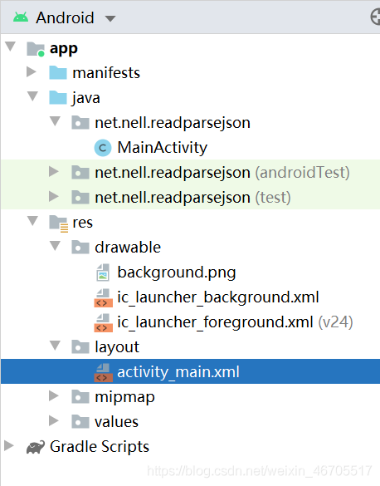
Task: Select the res folder label
Action: click(83, 223)
